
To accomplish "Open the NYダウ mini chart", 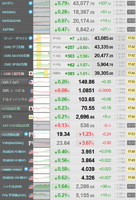I will [42, 4].
